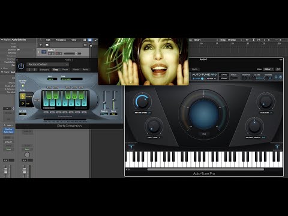
Task: Open the Snap dropdown showing Smart
Action: 205,40
